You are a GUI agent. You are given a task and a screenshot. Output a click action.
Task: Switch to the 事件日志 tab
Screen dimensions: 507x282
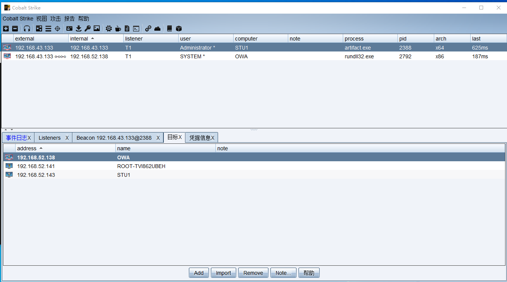pyautogui.click(x=16, y=138)
